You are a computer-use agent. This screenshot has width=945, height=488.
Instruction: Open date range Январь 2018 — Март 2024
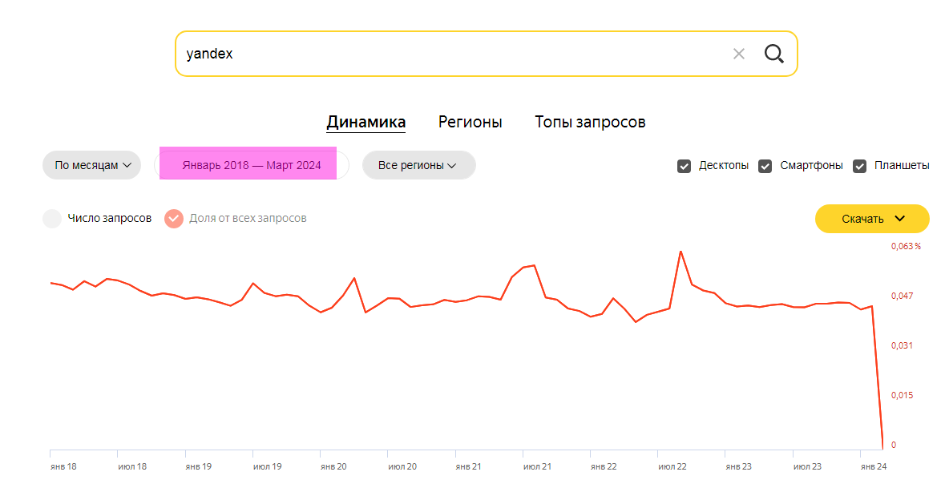pyautogui.click(x=252, y=165)
